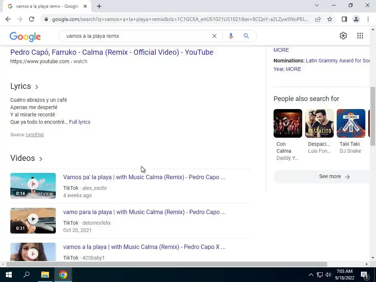
Task: Play the 0:31 detorresfelix video thumbnail
Action: [x=33, y=221]
